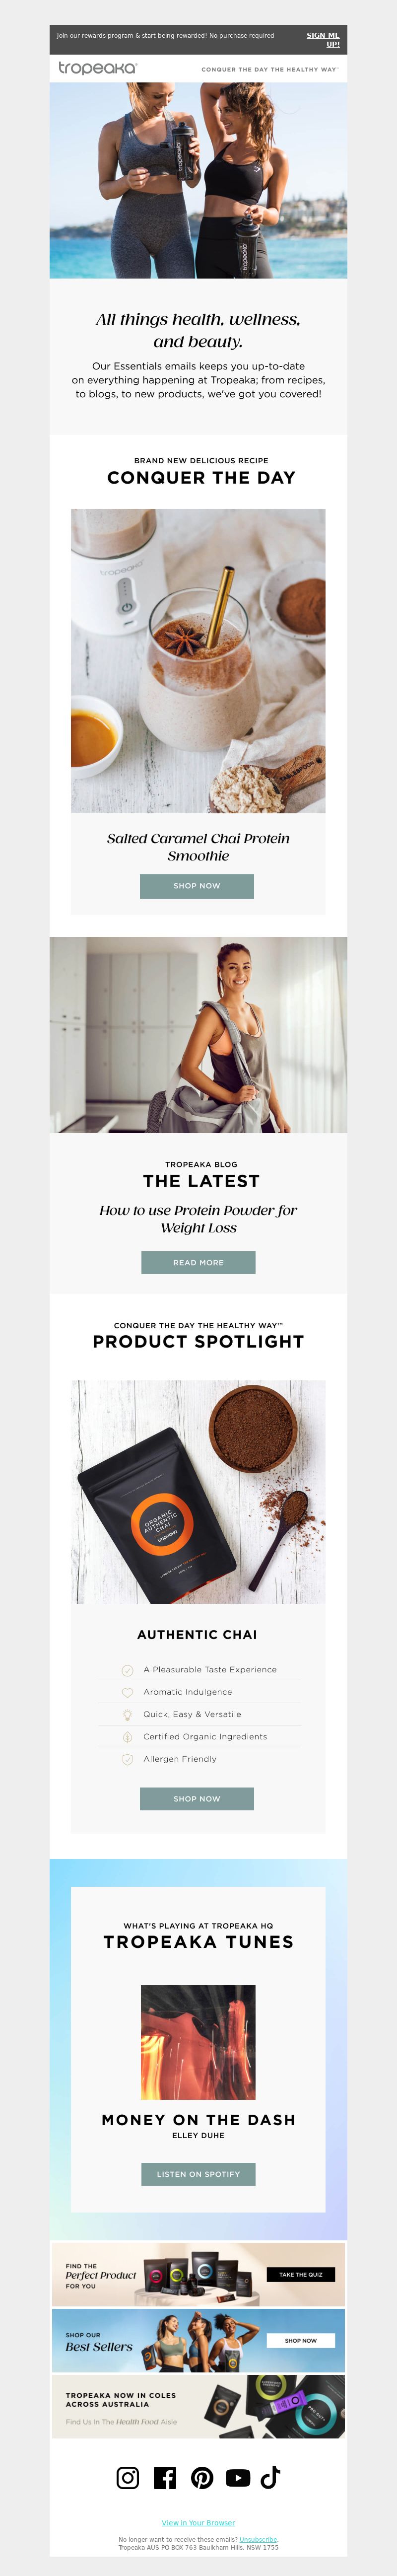
Task: Open the TikTok social icon
Action: (270, 2477)
